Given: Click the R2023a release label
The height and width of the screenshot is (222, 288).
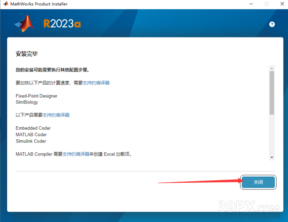Looking at the screenshot, I should click(62, 23).
